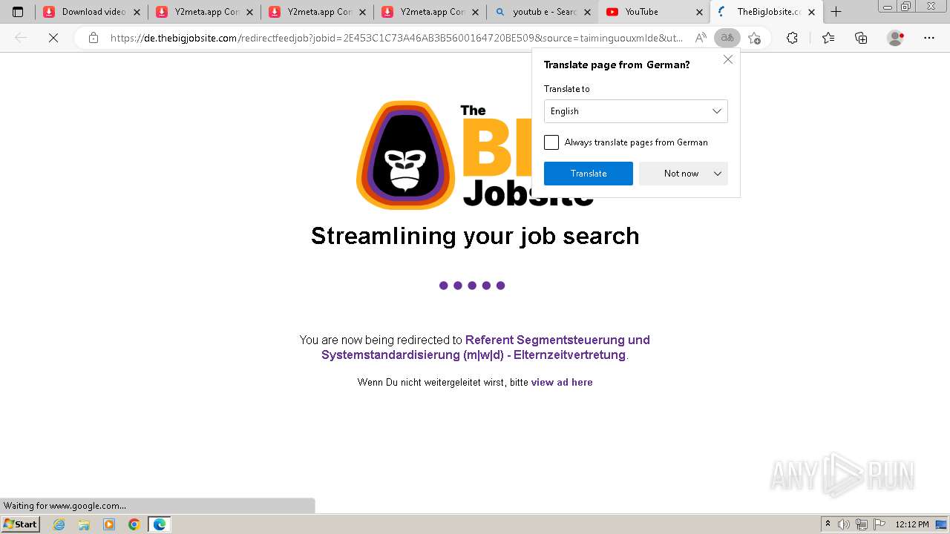This screenshot has width=950, height=534.
Task: Switch to the YouTube tab
Action: click(x=655, y=12)
